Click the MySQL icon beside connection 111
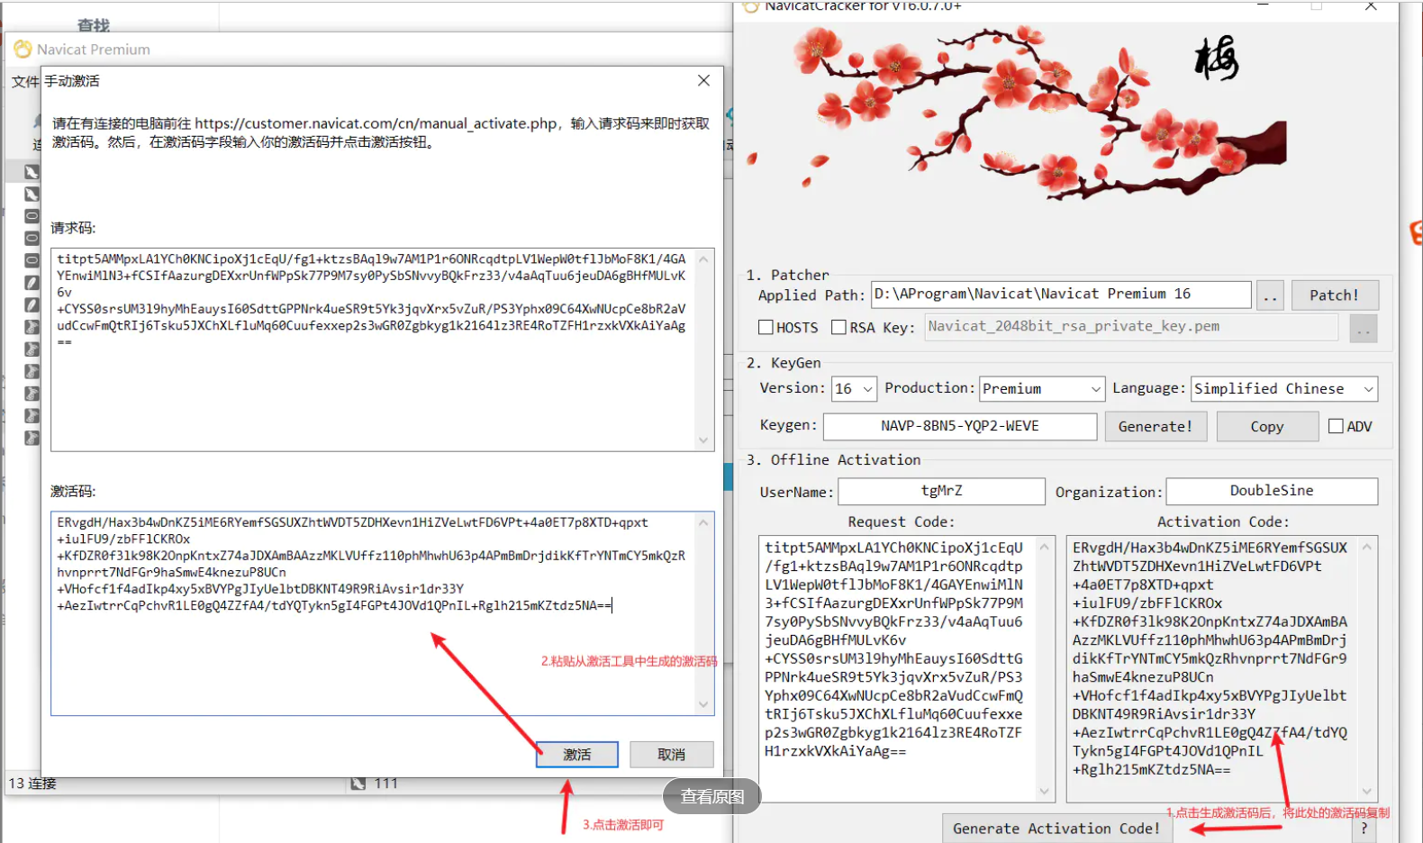 [x=358, y=784]
